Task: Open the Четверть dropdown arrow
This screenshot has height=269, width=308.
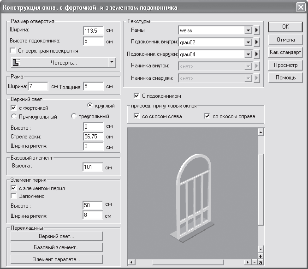Action: [112, 62]
